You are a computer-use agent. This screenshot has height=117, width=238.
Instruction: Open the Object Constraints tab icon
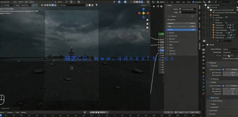(x=204, y=86)
